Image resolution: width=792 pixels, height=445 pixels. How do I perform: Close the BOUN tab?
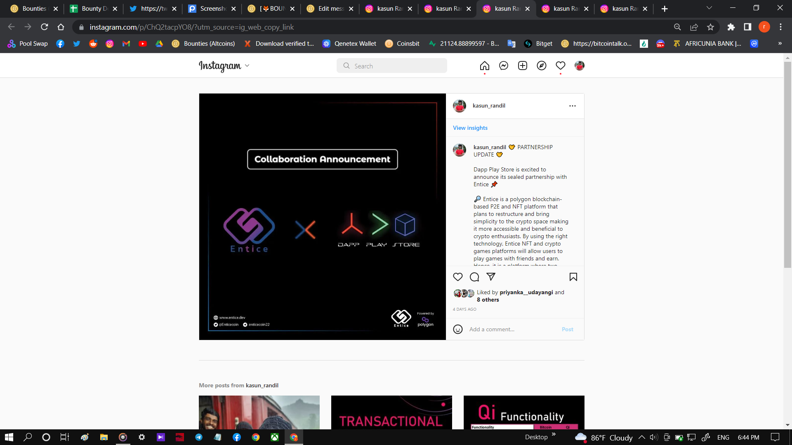click(292, 9)
